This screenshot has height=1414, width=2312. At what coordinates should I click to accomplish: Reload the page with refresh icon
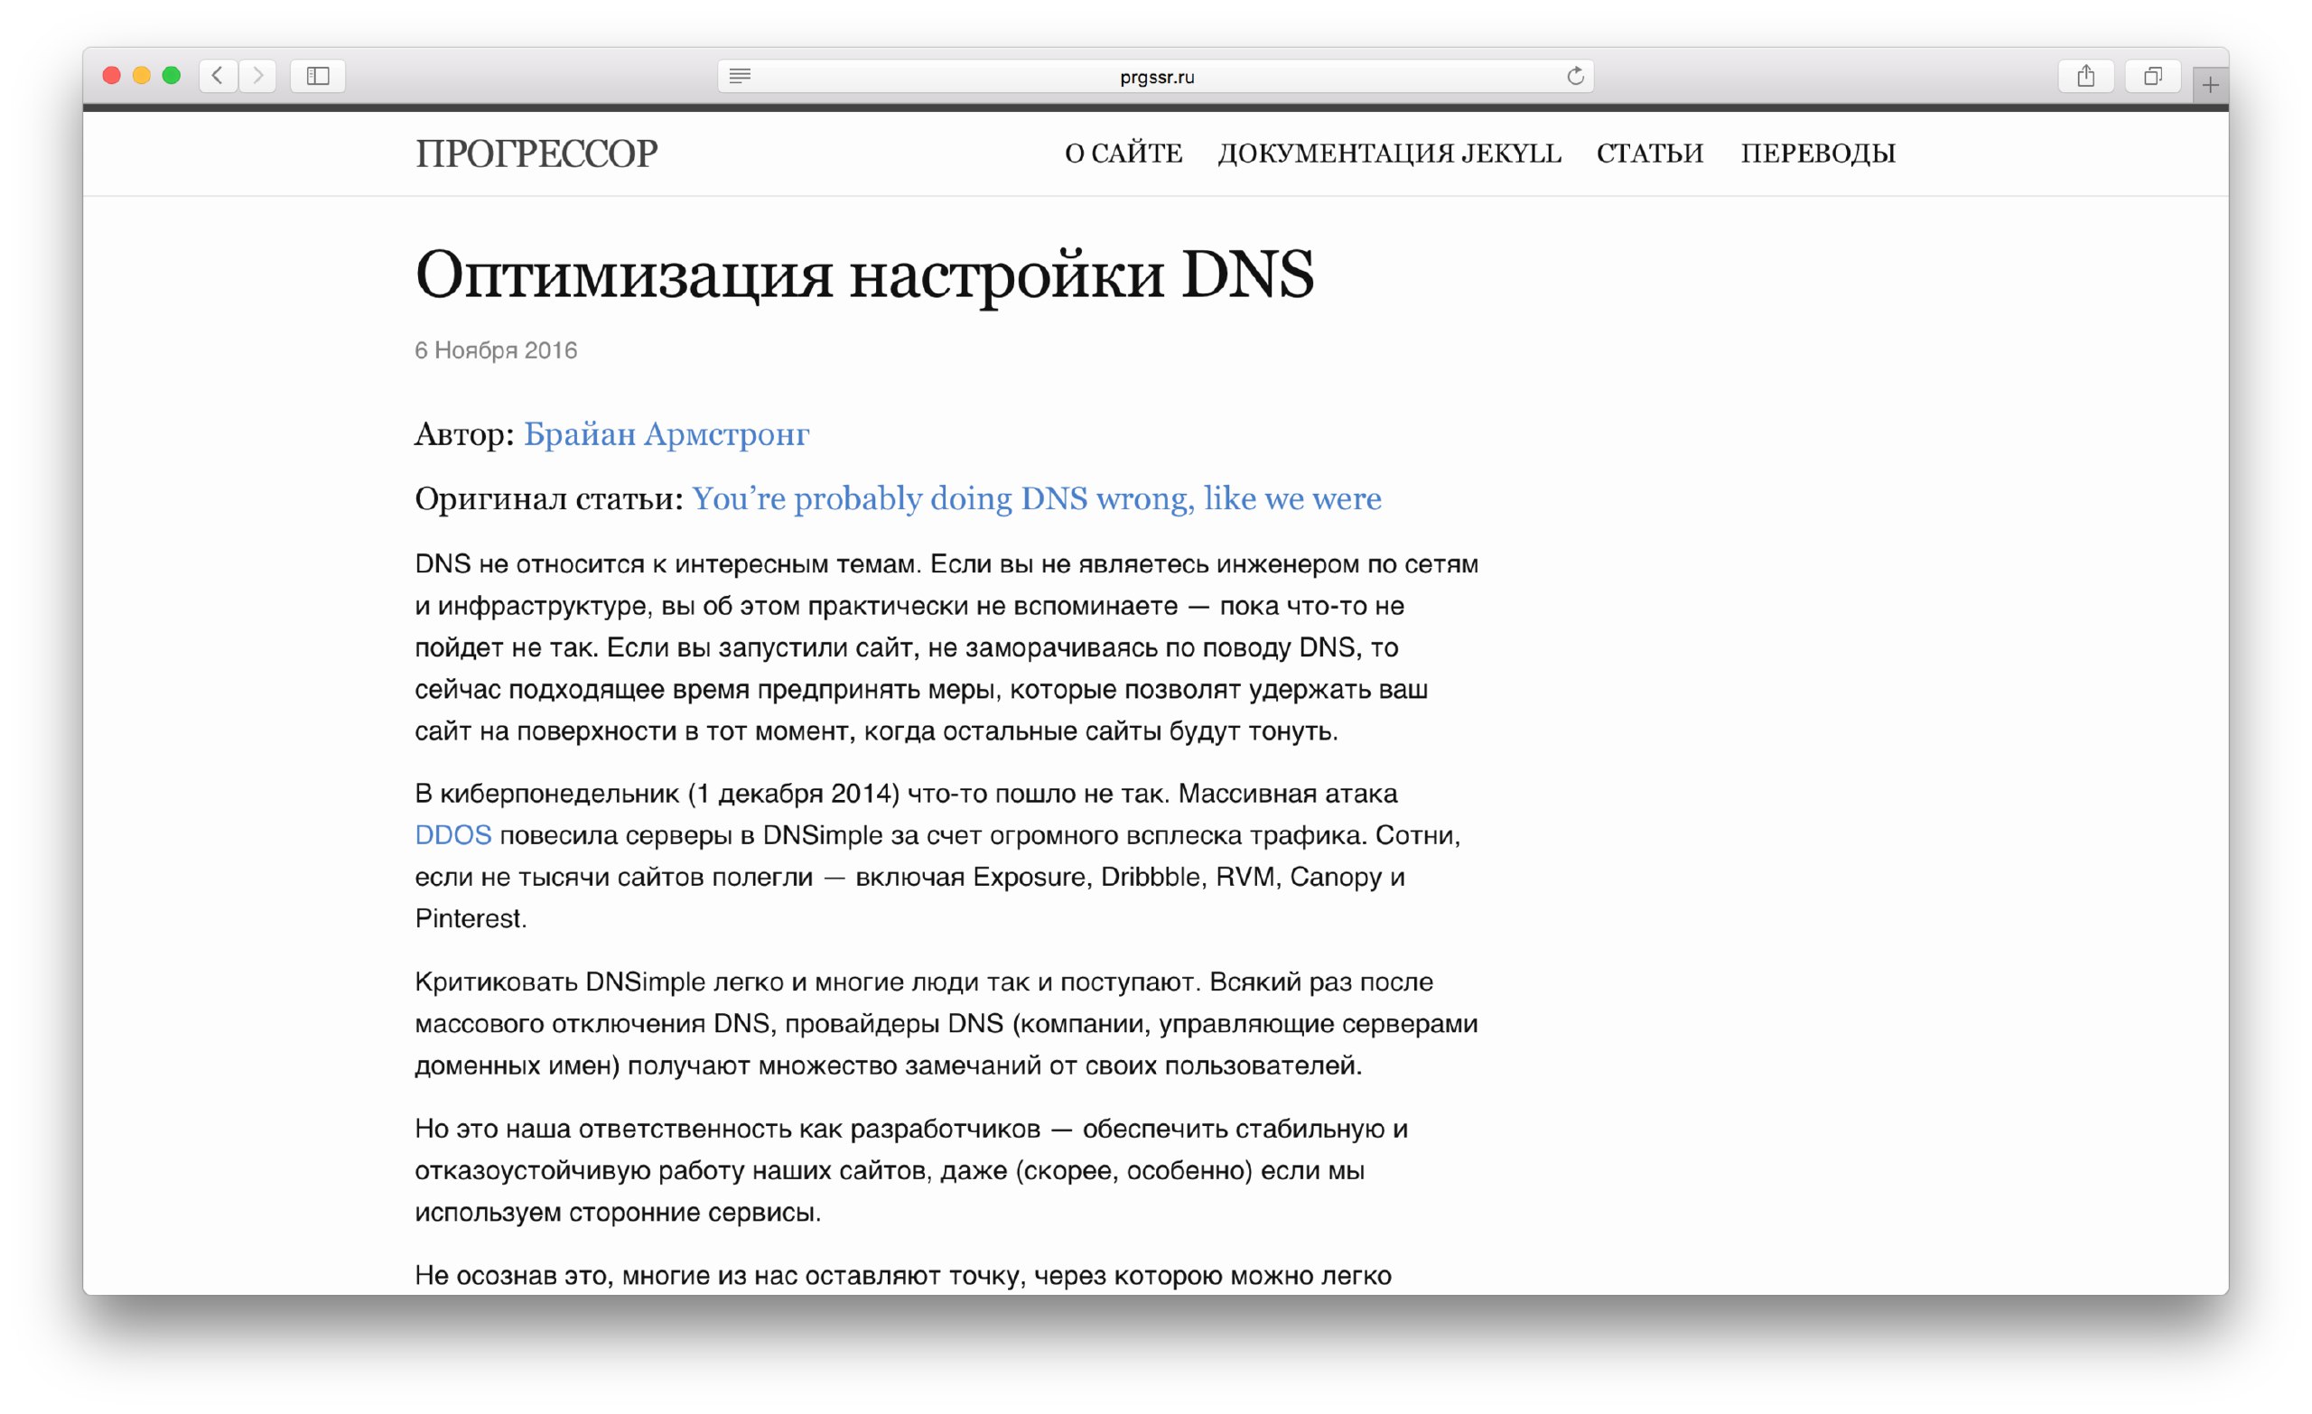pyautogui.click(x=1575, y=76)
